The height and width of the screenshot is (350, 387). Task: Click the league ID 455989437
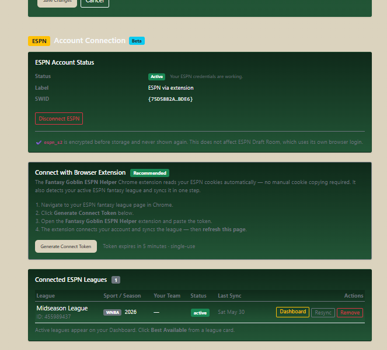tap(54, 316)
